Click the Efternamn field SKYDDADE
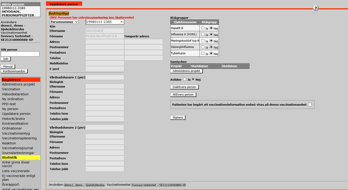The height and width of the screenshot is (190, 348). pos(105,31)
